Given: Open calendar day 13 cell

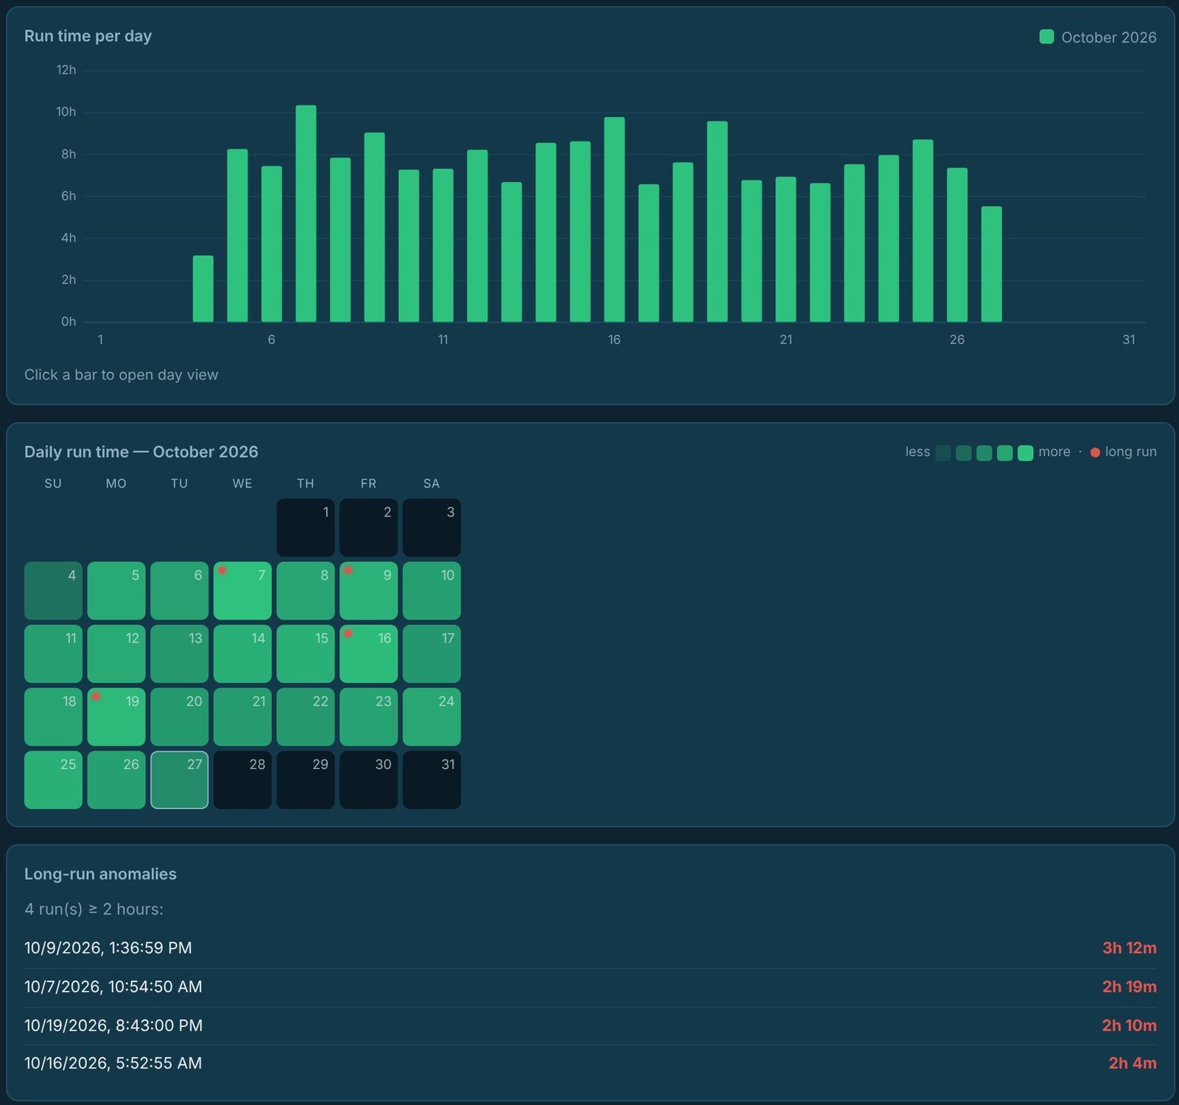Looking at the screenshot, I should (x=179, y=653).
